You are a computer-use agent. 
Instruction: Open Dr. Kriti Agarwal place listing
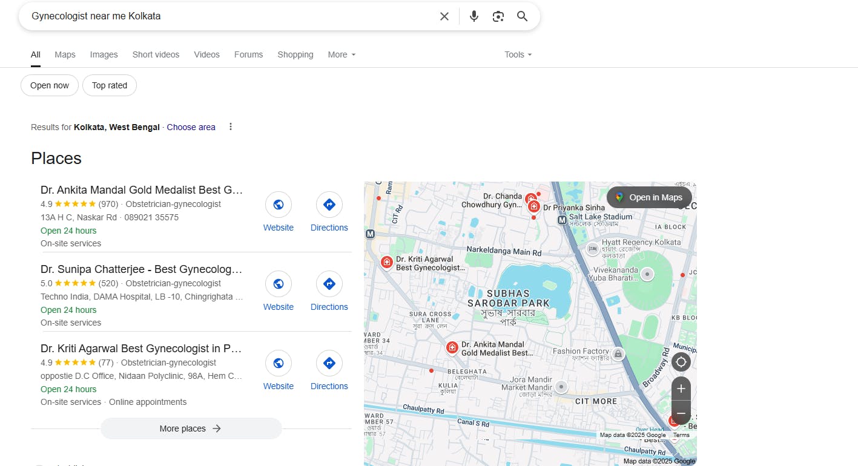142,348
